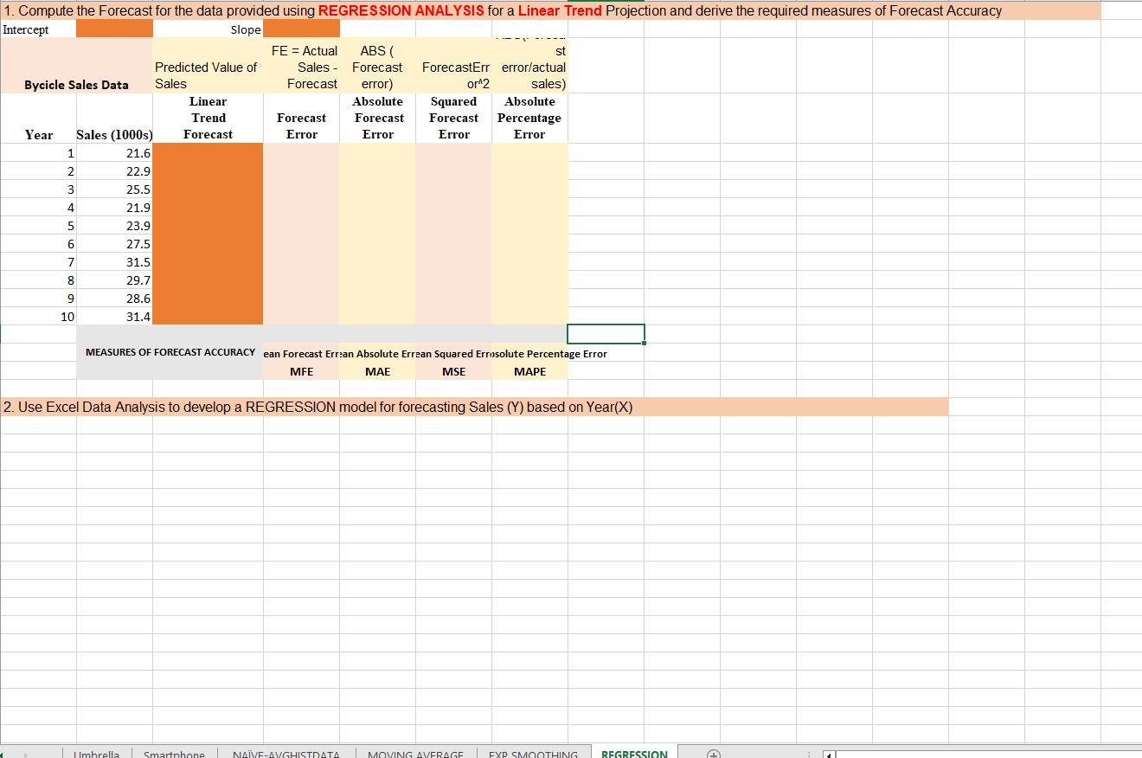Switch to the MOVING AVERAGE sheet
1142x758 pixels.
click(415, 754)
